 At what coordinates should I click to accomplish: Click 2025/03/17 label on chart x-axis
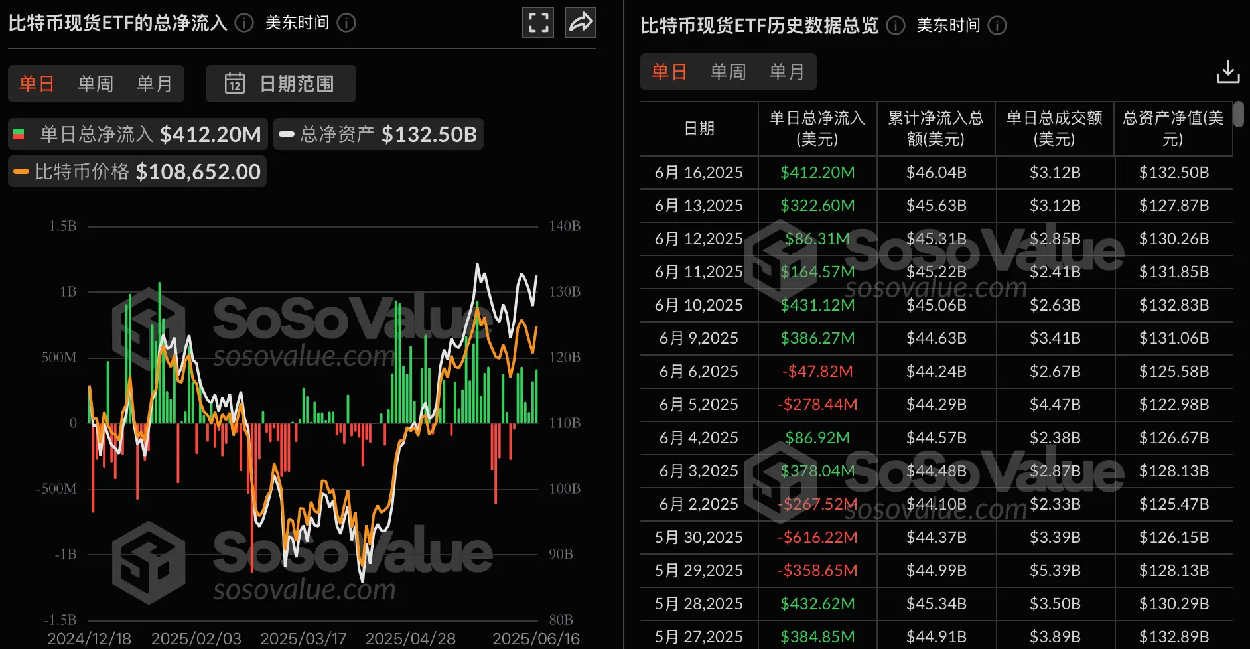[303, 639]
